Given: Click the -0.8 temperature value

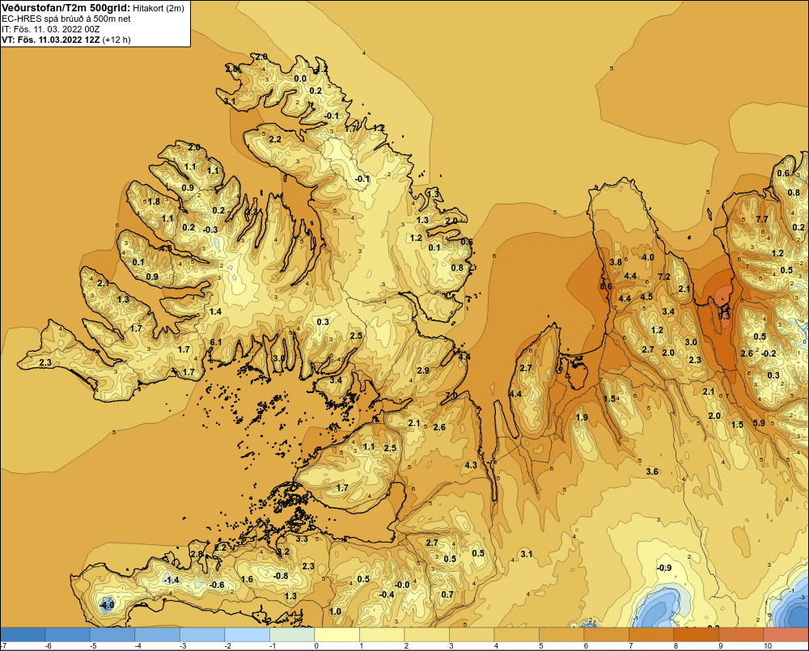Looking at the screenshot, I should click(280, 576).
